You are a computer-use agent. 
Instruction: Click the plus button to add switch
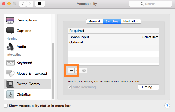71,71
